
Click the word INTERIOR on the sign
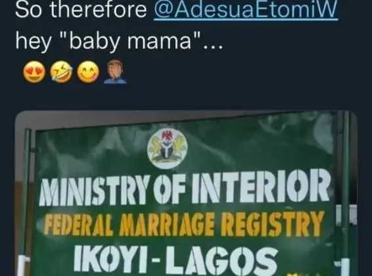coord(261,187)
